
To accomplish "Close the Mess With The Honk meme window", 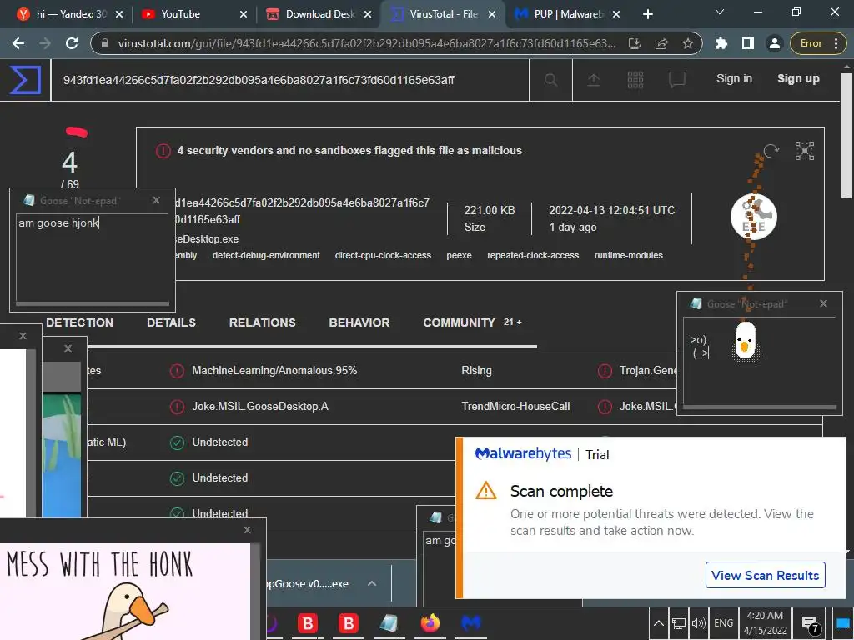I will [247, 530].
